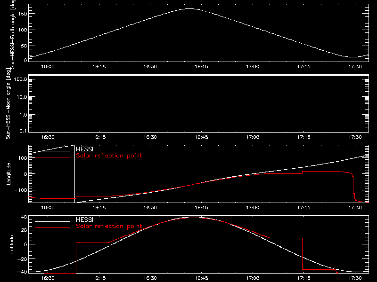This screenshot has height=282, width=377.
Task: Click the 'Sun-HESSI-Earth angle [deg]' axis title
Action: (13, 34)
